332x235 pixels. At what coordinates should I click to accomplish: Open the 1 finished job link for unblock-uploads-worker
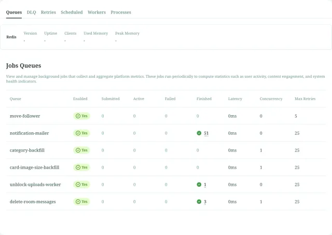pos(205,185)
